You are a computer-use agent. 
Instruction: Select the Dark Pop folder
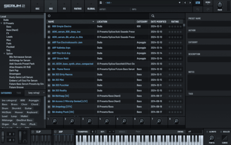pos(14,70)
